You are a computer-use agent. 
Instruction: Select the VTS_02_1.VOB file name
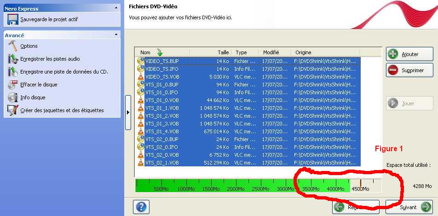point(162,162)
